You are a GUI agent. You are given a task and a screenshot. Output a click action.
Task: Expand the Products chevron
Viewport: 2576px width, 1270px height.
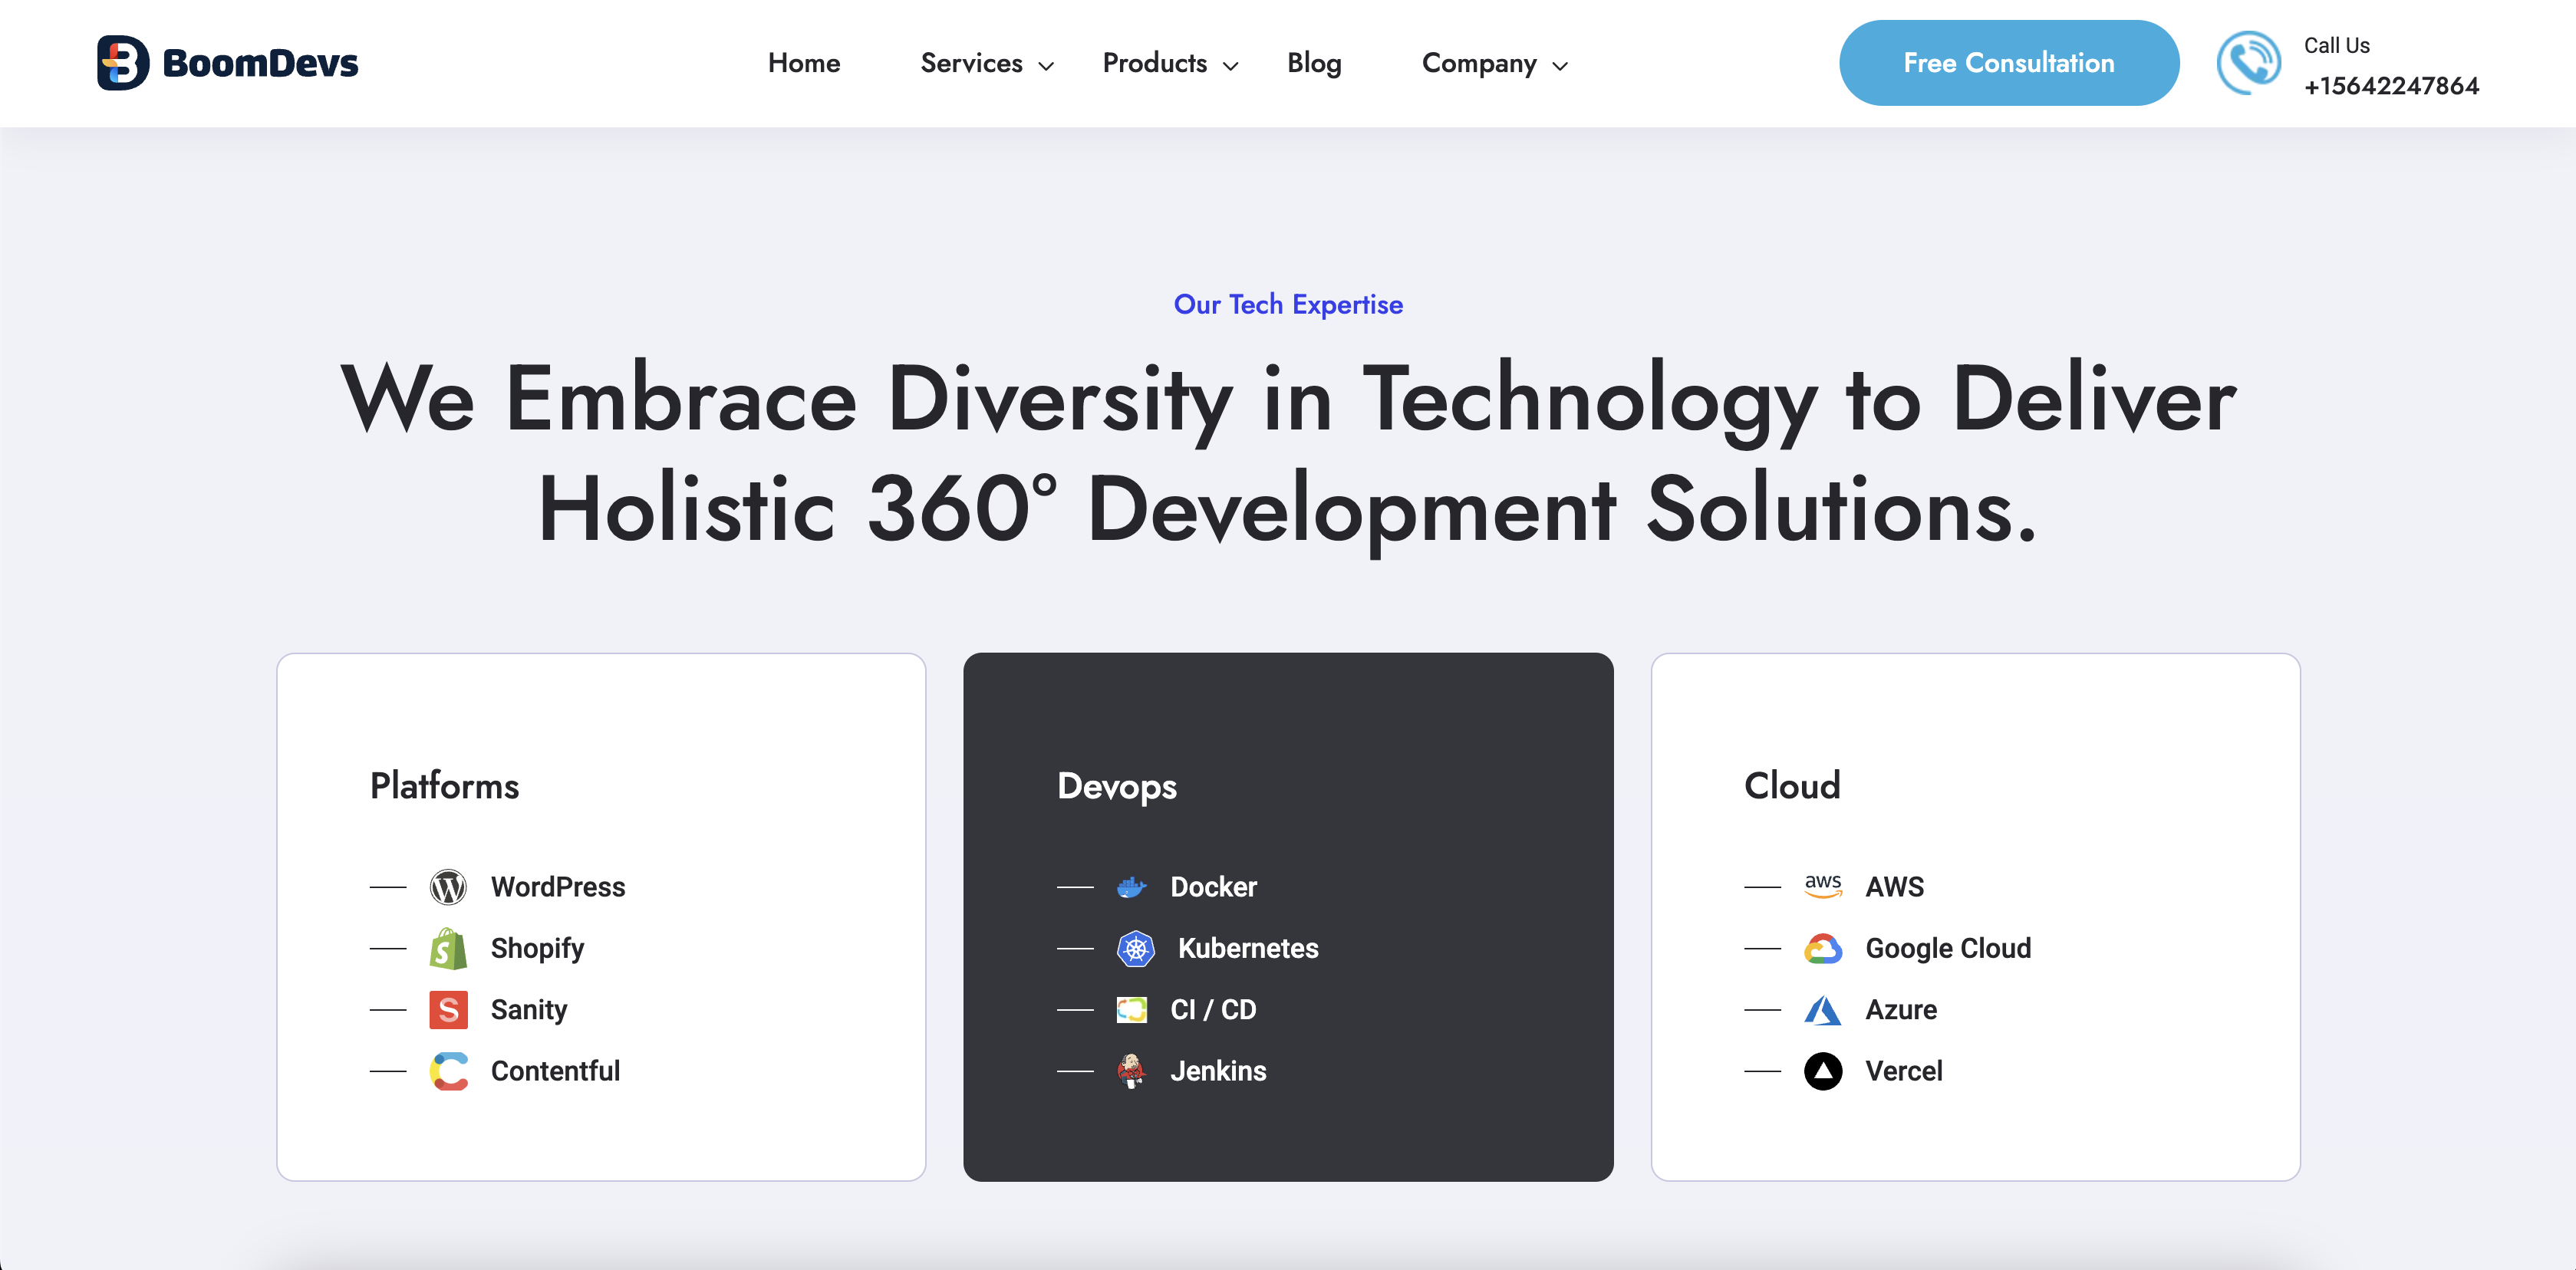[x=1231, y=66]
